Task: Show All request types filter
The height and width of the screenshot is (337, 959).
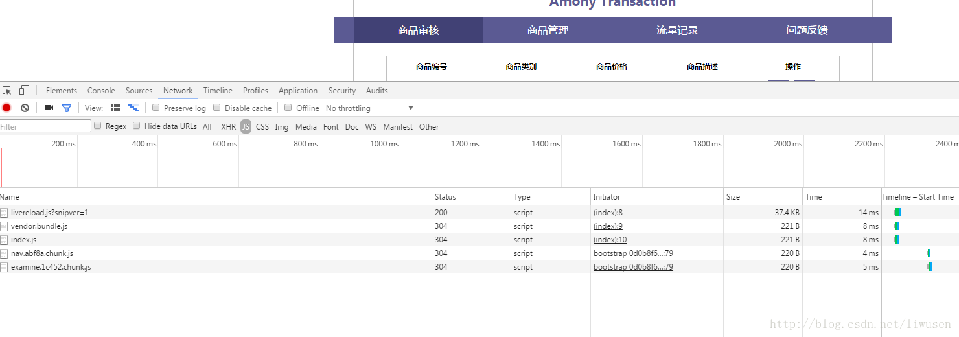Action: click(x=207, y=127)
